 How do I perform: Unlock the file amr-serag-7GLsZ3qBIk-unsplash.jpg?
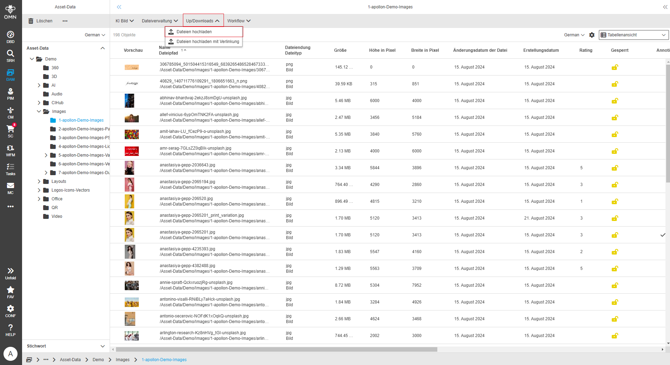(x=615, y=151)
